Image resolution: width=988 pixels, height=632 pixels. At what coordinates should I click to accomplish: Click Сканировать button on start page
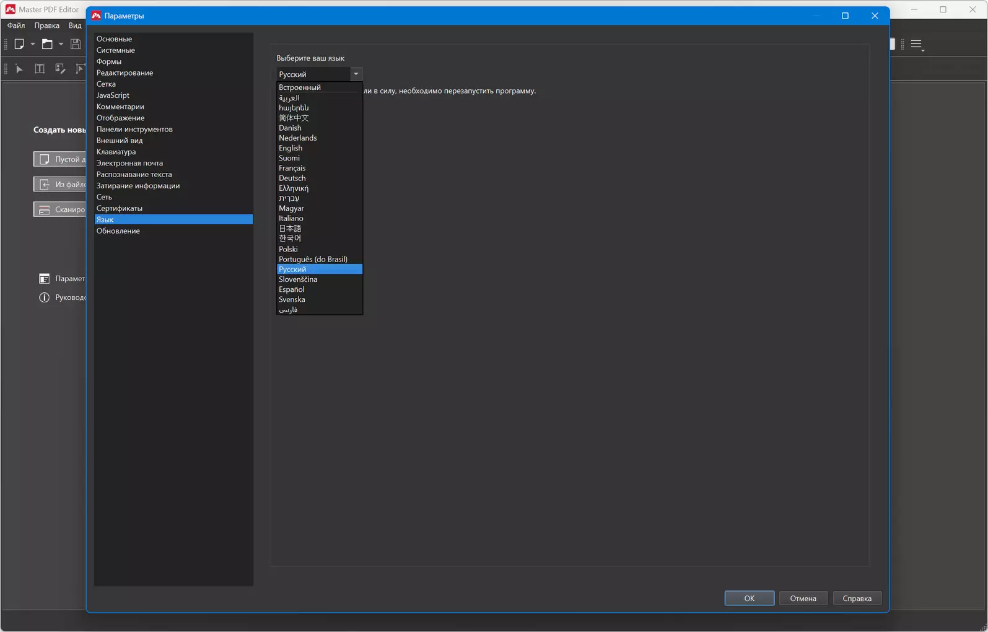(60, 209)
